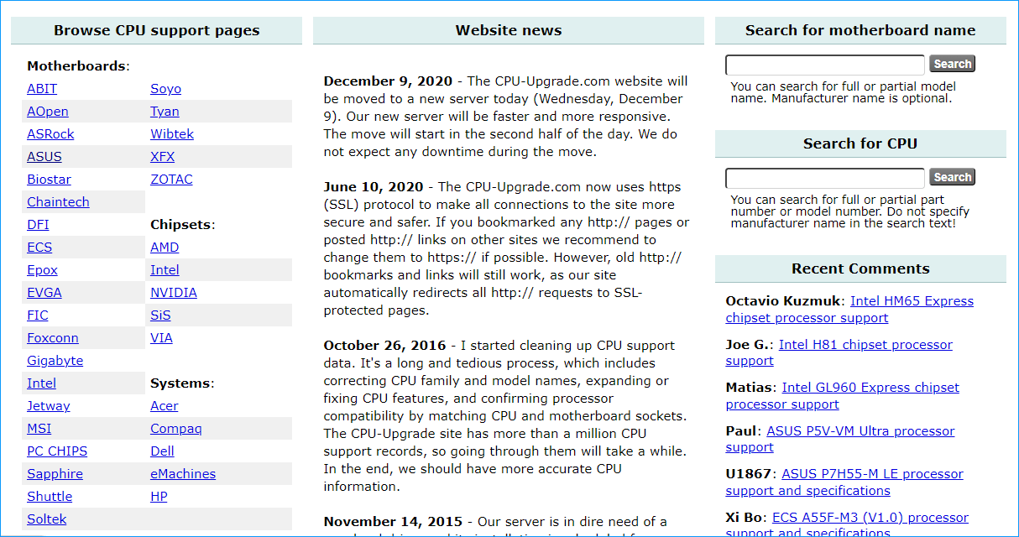
Task: Open the AMD chipsets link
Action: [165, 248]
